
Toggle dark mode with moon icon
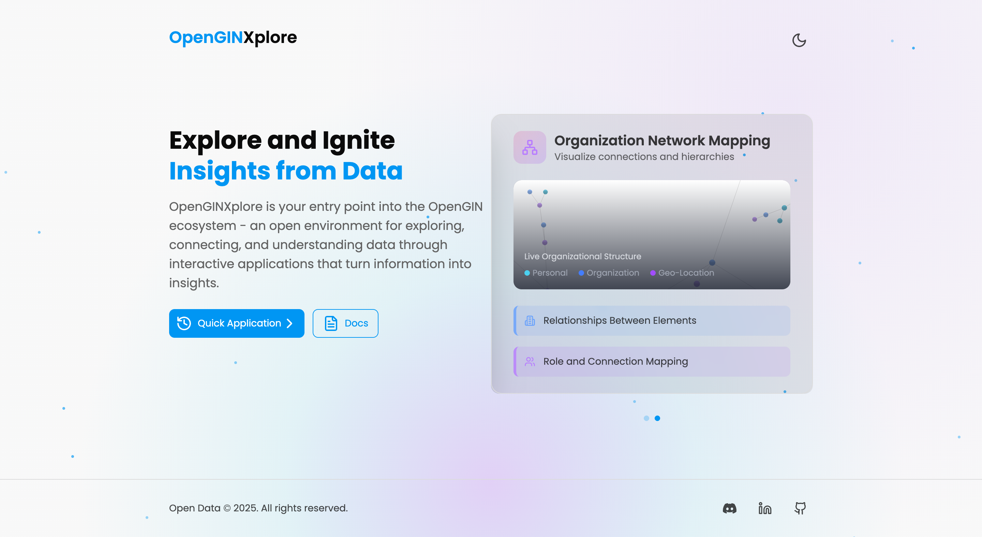[x=799, y=40]
